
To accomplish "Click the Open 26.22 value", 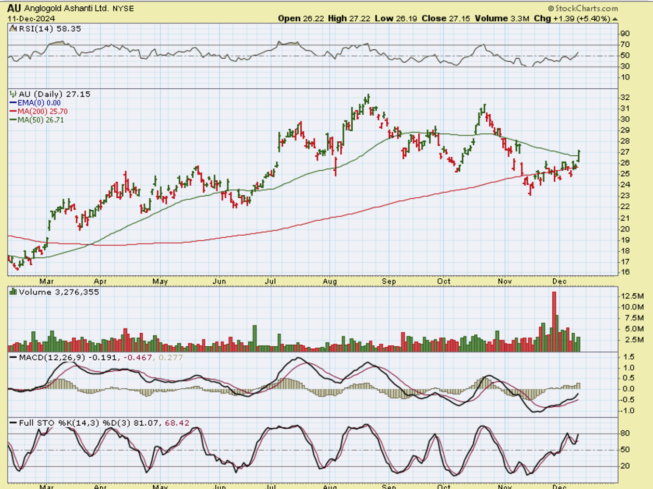I will coord(300,18).
